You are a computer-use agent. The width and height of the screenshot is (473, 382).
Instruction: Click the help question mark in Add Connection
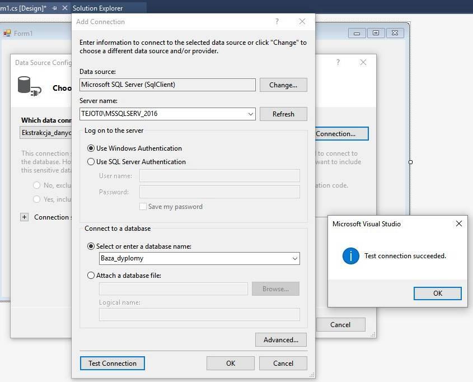click(x=277, y=21)
